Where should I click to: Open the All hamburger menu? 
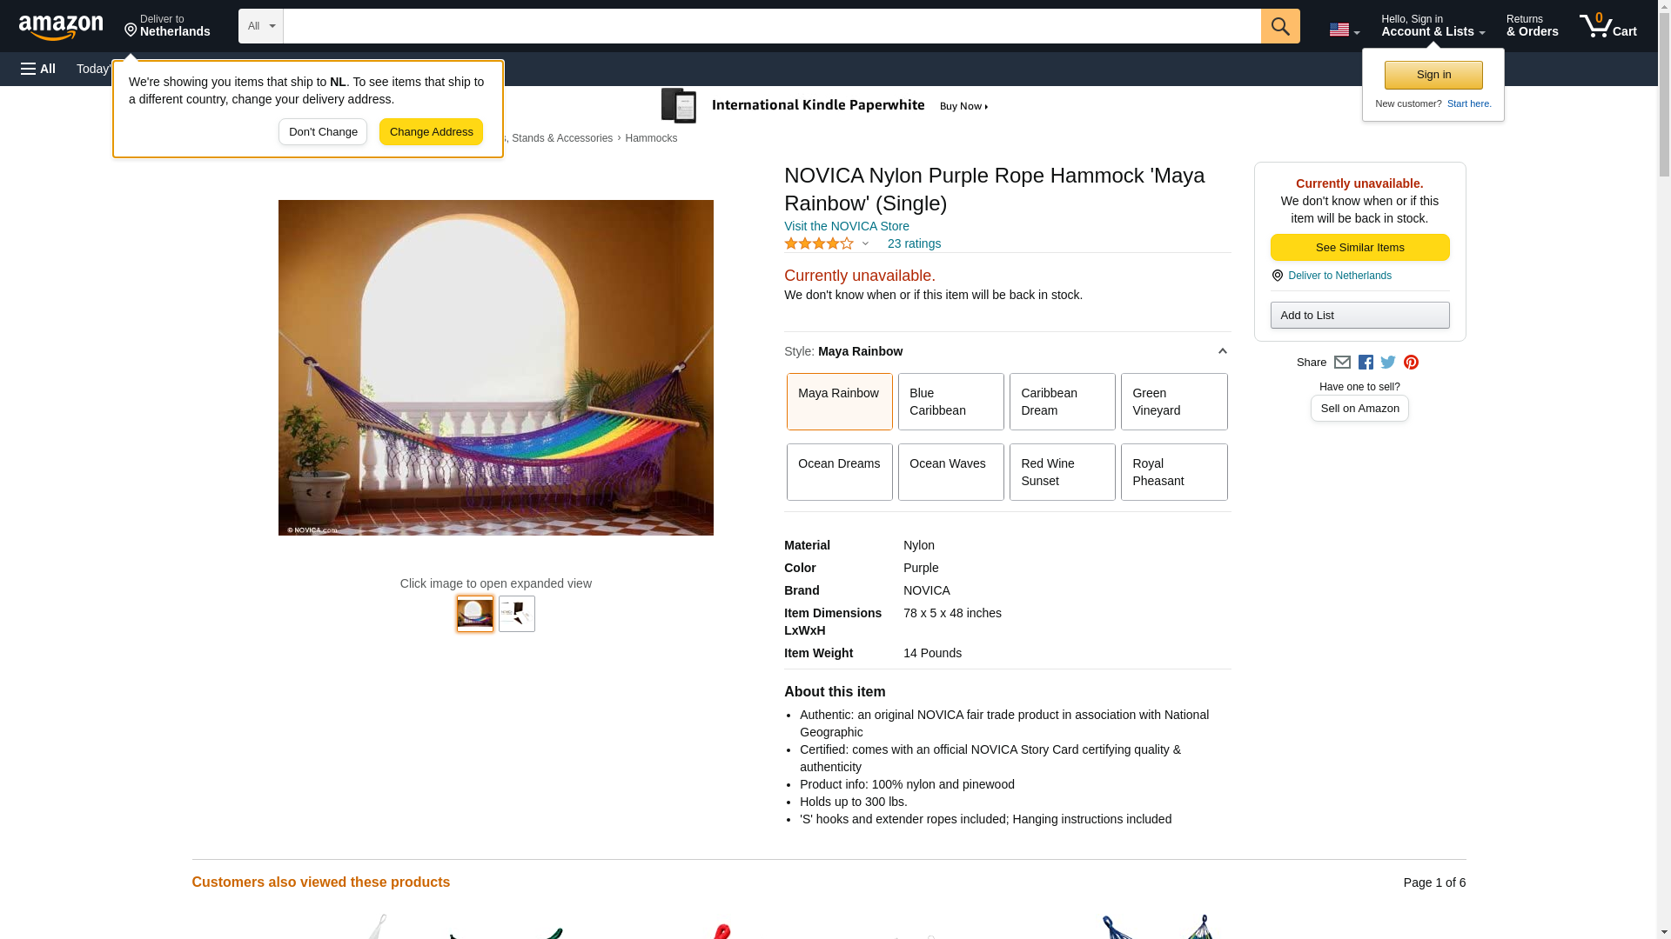(38, 69)
